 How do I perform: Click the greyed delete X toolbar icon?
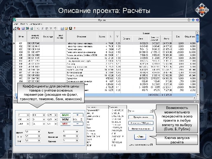click(51, 28)
